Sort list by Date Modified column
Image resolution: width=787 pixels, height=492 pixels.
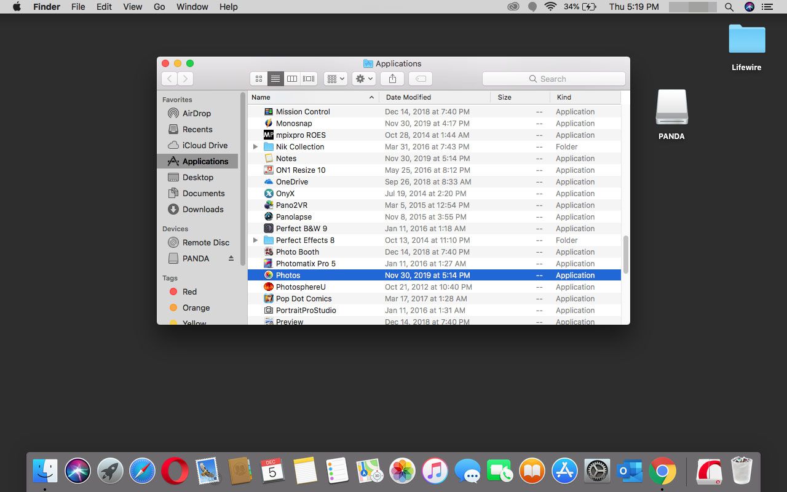(x=435, y=97)
